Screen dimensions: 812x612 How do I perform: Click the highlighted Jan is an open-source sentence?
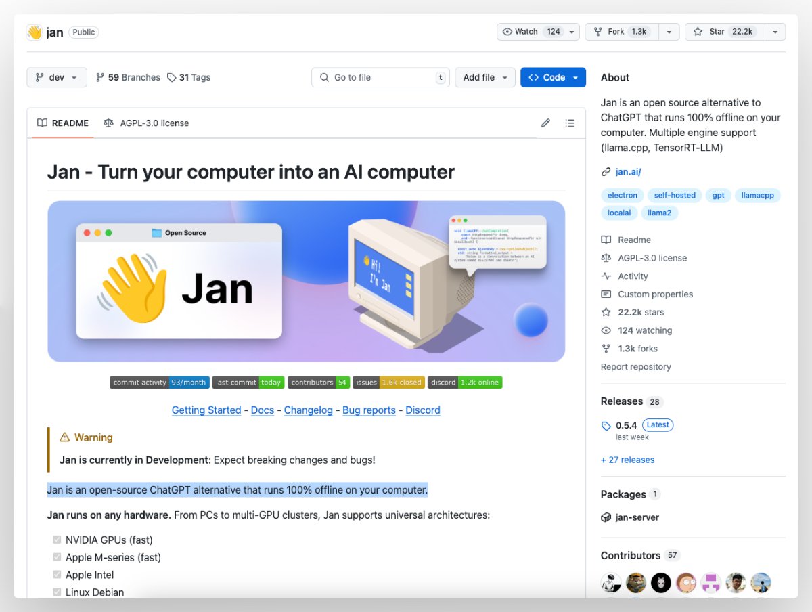[238, 489]
